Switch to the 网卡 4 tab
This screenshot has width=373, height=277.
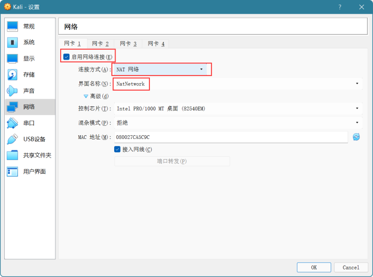156,44
